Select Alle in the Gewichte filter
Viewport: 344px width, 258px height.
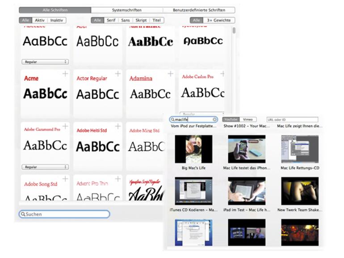click(x=197, y=20)
